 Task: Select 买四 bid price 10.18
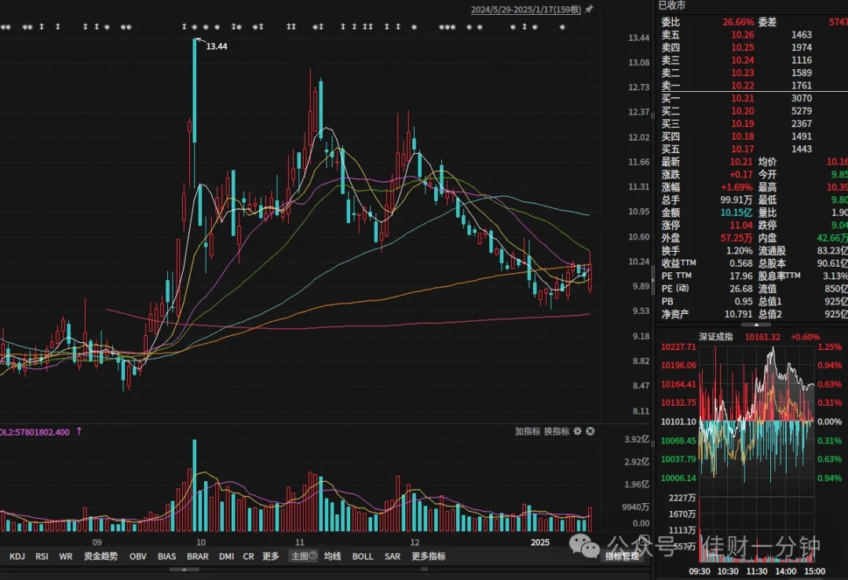tap(743, 137)
